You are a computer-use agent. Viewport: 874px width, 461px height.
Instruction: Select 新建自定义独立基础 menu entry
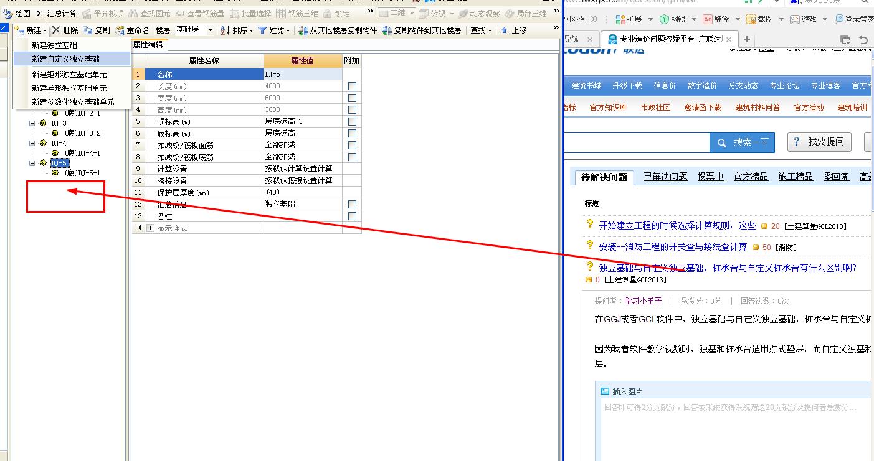coord(72,59)
